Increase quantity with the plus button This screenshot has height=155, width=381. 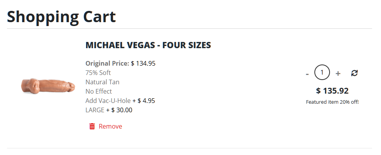pyautogui.click(x=338, y=73)
